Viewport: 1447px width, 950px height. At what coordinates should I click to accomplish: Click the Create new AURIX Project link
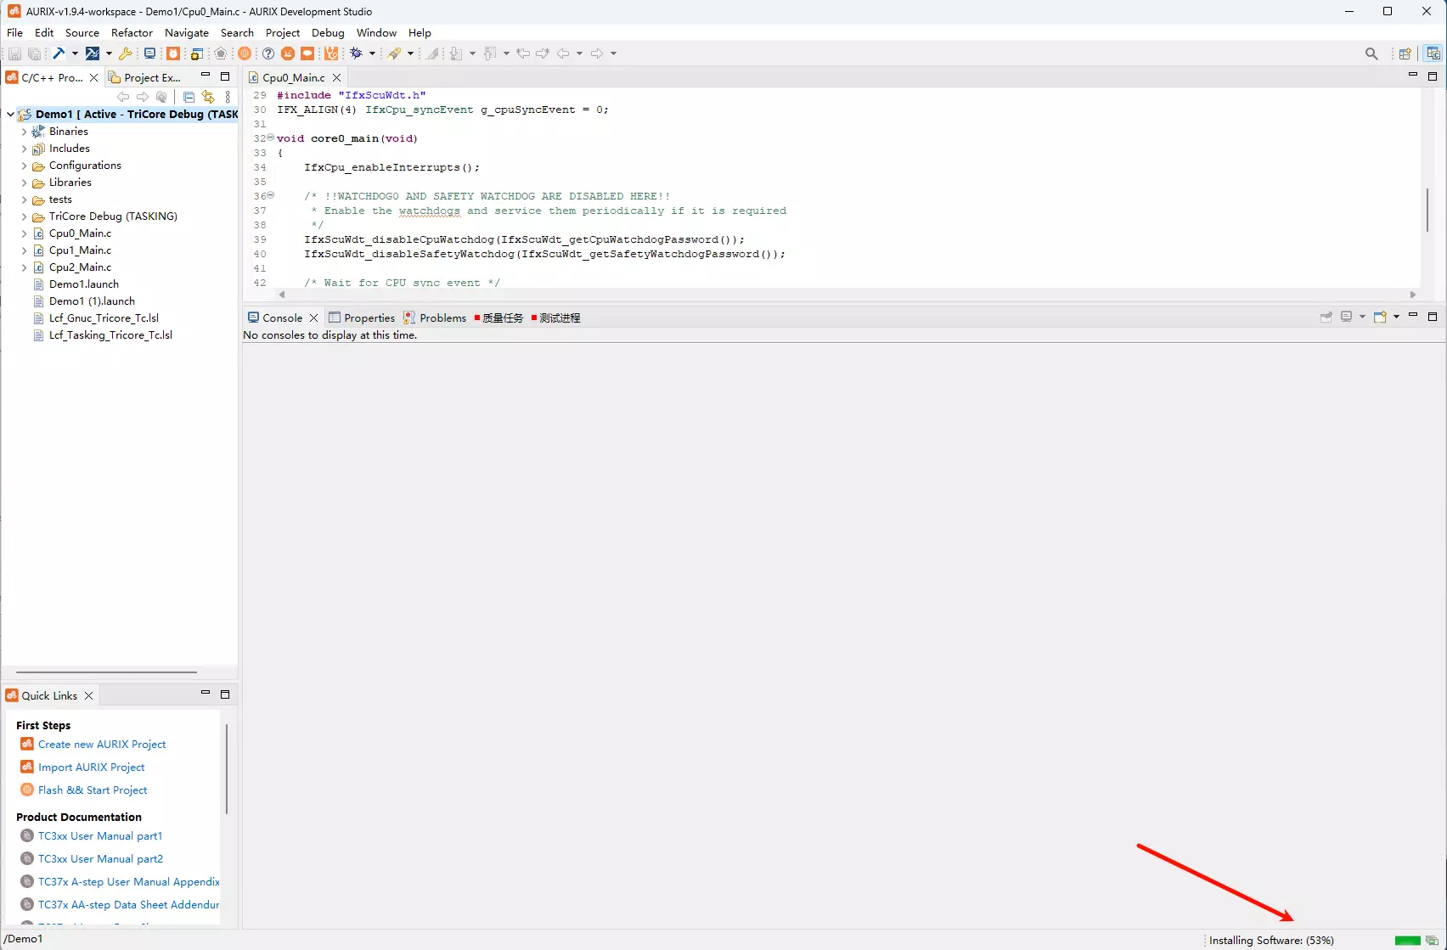102,745
